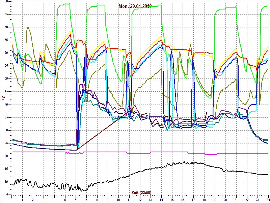The image size is (270, 203).
Task: Pick hour 21 on the time axis
Action: click(x=236, y=200)
